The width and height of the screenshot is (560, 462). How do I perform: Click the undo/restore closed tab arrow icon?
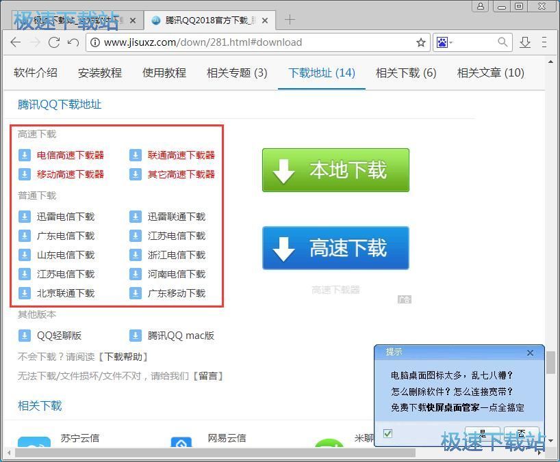coord(73,42)
